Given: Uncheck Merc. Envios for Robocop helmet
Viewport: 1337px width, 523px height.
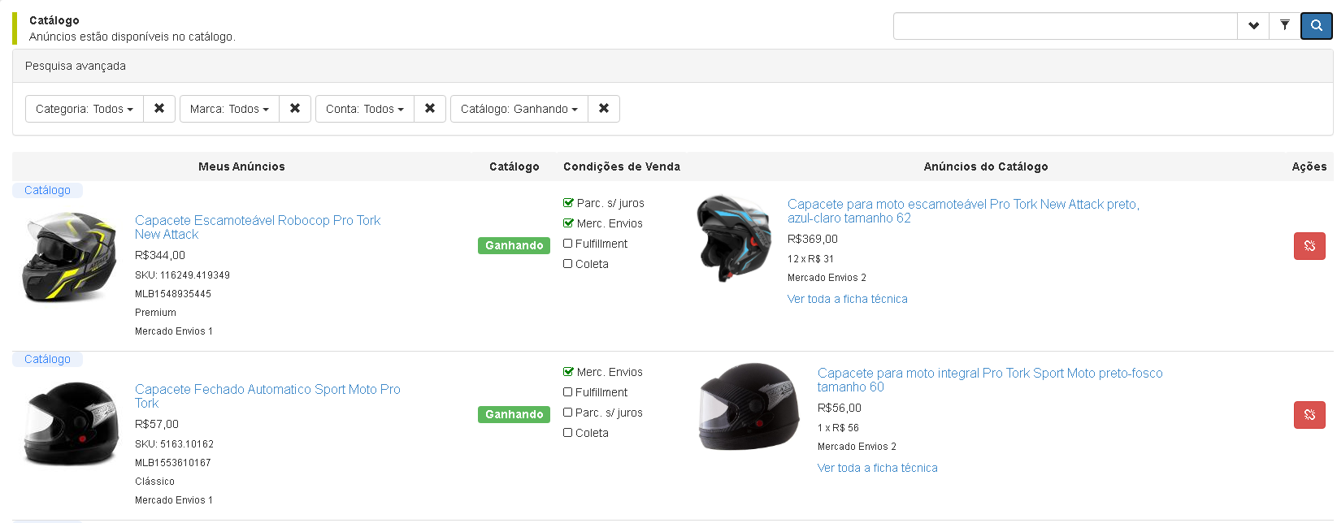Looking at the screenshot, I should 568,223.
